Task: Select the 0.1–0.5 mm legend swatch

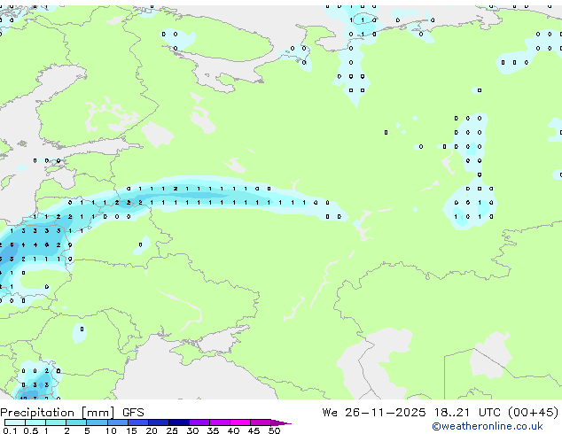Action: coord(15,422)
